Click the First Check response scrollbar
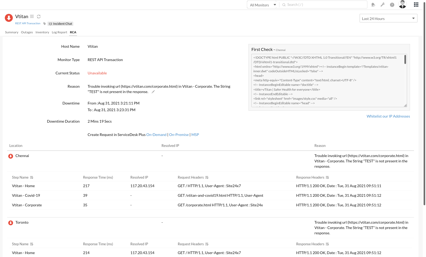This screenshot has height=257, width=426. point(405,59)
